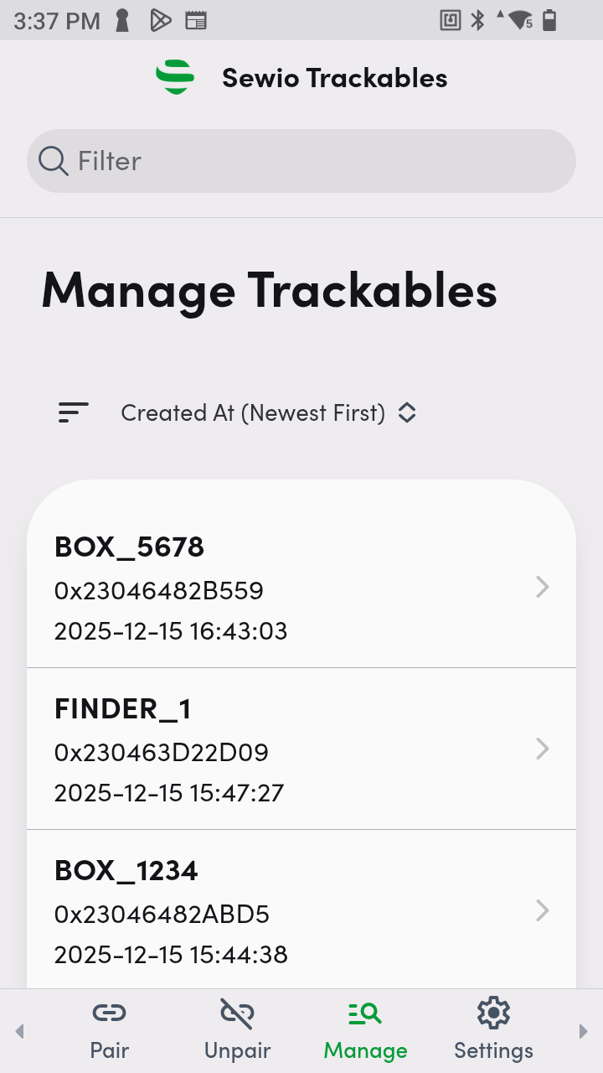Image resolution: width=603 pixels, height=1073 pixels.
Task: Tap the Unpair broken-link icon
Action: 237,1013
